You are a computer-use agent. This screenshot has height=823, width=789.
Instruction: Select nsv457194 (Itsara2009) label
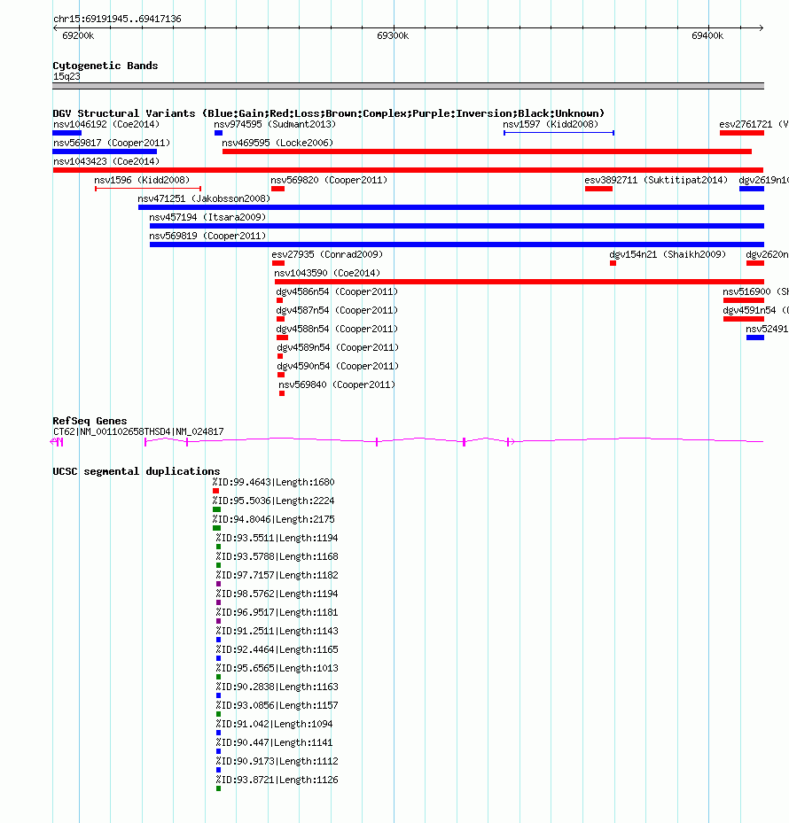[x=207, y=217]
